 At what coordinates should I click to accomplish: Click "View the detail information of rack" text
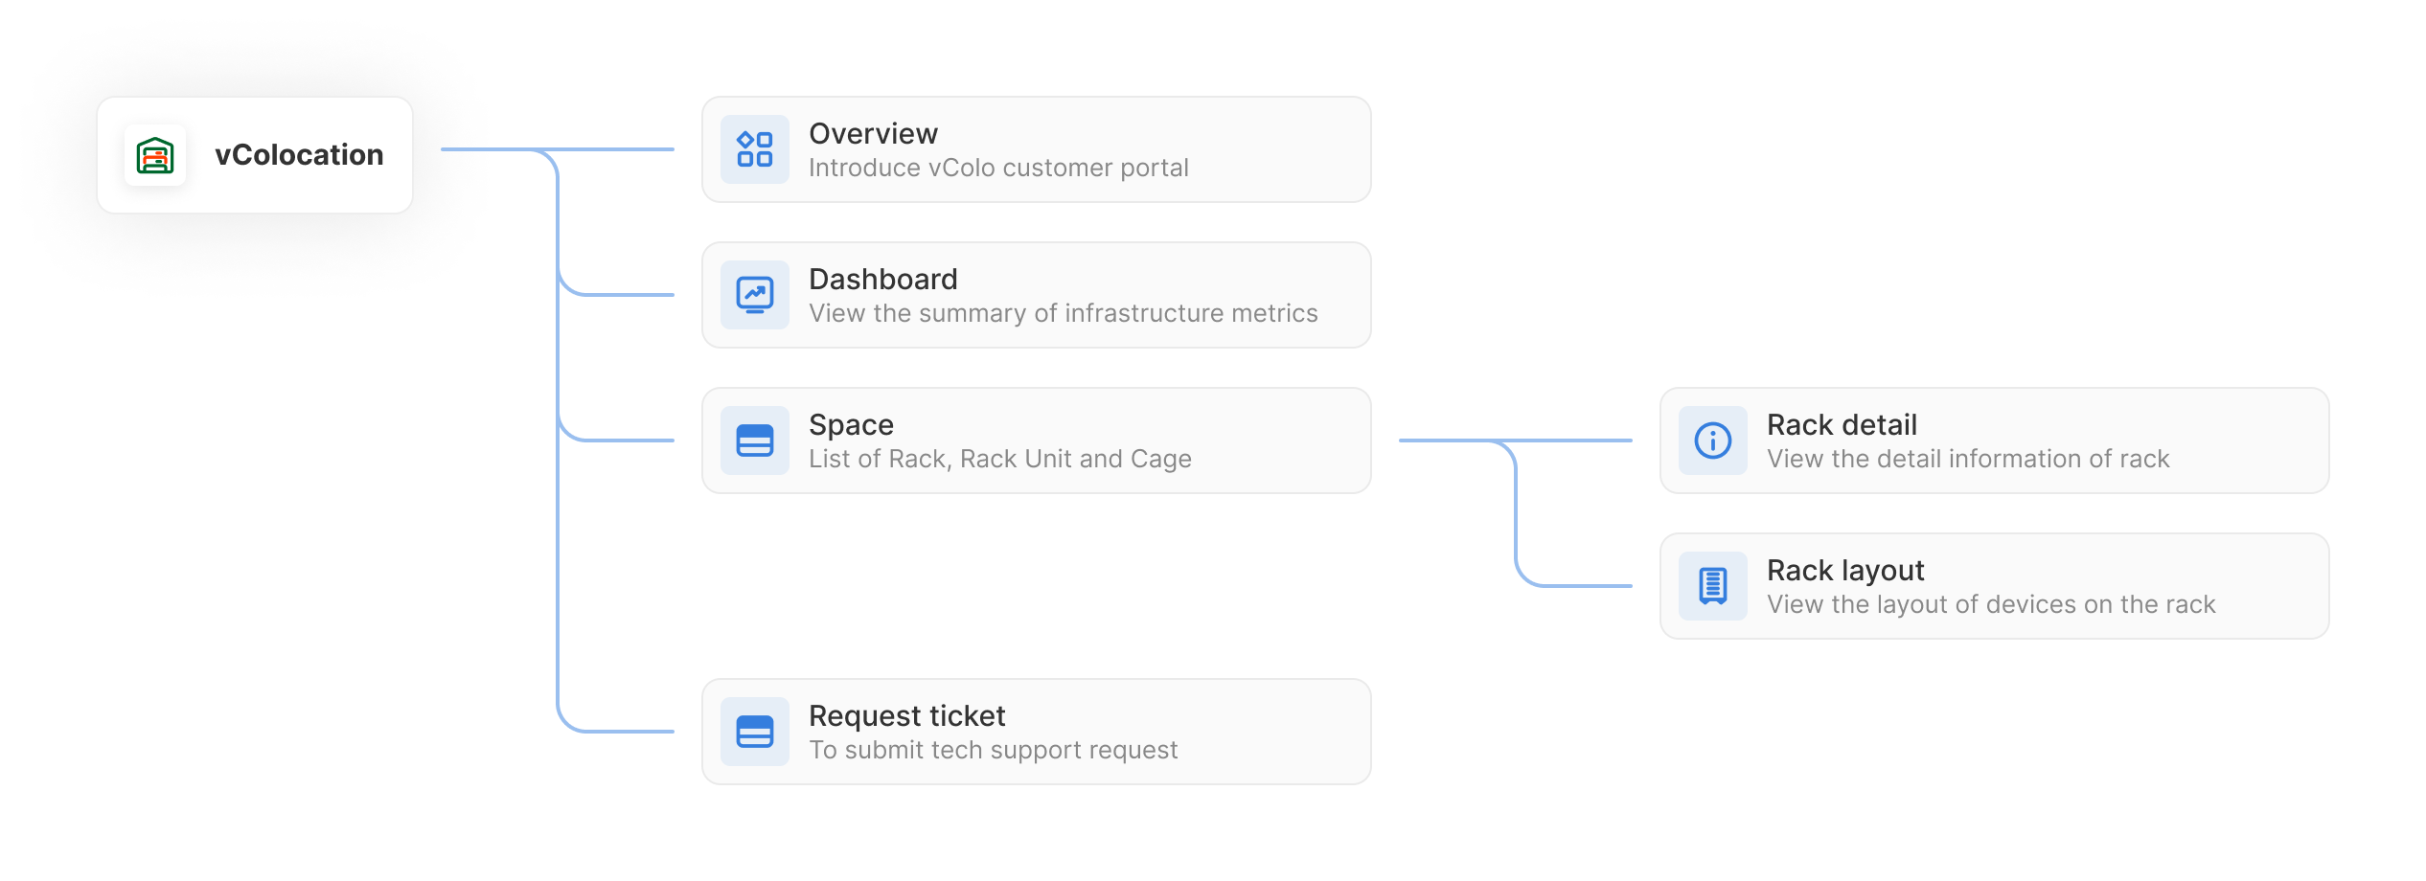point(1968,460)
